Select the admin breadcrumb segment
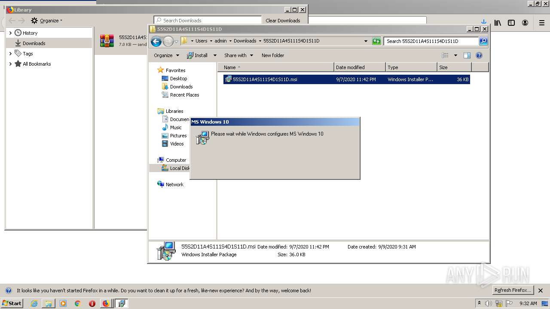Viewport: 550px width, 309px height. 220,41
